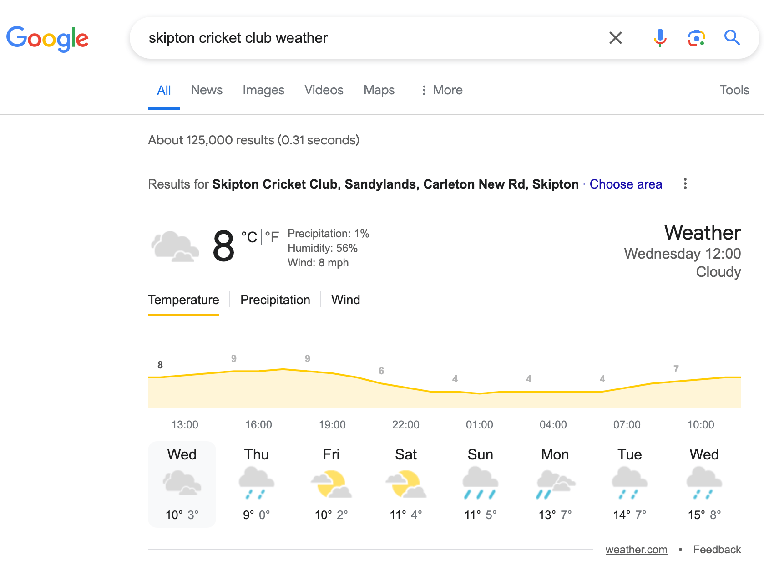The image size is (764, 566).
Task: Click the search magnifier icon
Action: tap(732, 38)
